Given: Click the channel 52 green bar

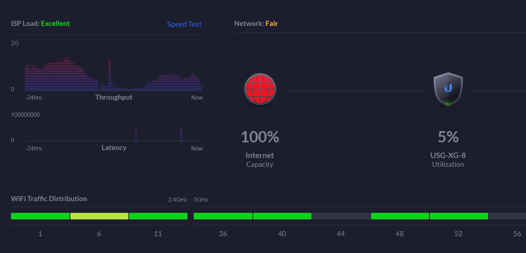Looking at the screenshot, I should tap(459, 216).
